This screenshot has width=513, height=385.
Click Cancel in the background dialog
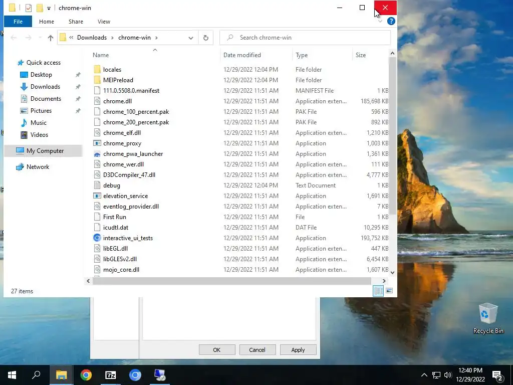(258, 349)
